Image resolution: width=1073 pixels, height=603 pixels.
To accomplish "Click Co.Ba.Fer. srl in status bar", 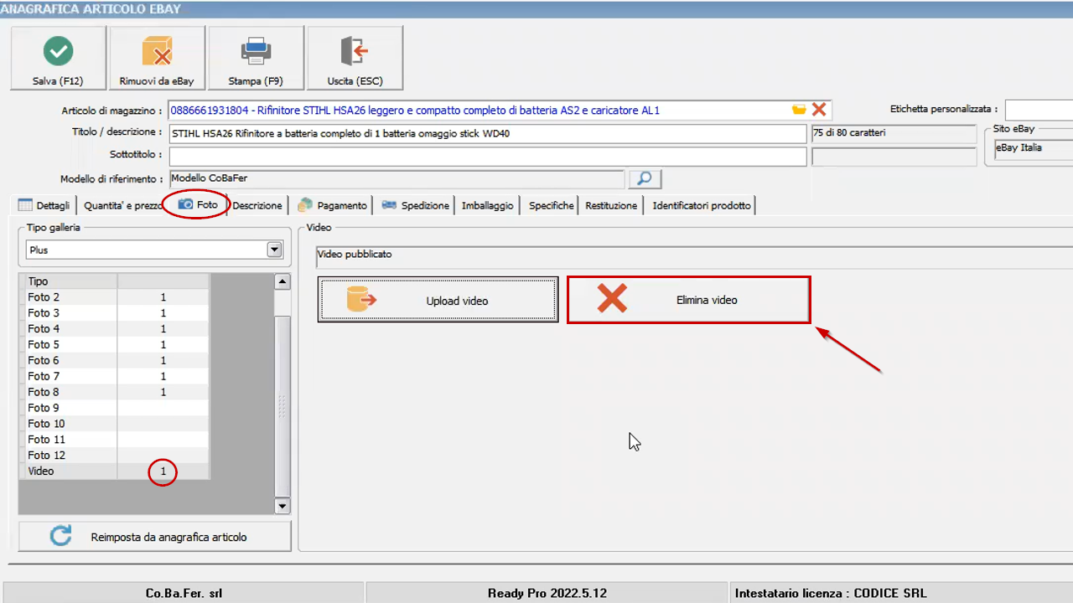I will coord(184,593).
